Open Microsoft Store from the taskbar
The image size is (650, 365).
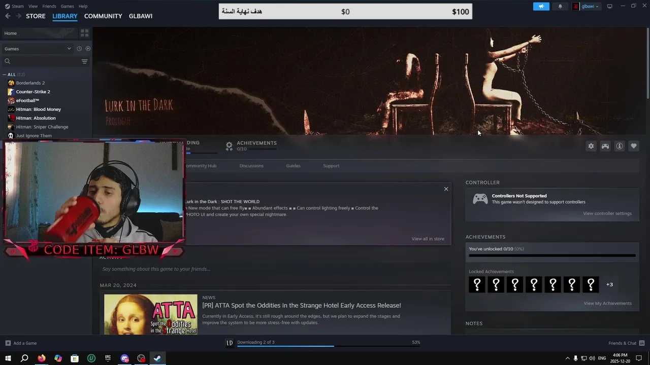pyautogui.click(x=75, y=358)
